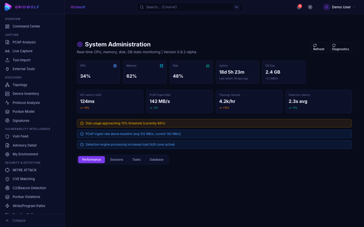The height and width of the screenshot is (227, 364).
Task: Click the MITRE ATT&CK crosshair icon
Action: point(7,170)
